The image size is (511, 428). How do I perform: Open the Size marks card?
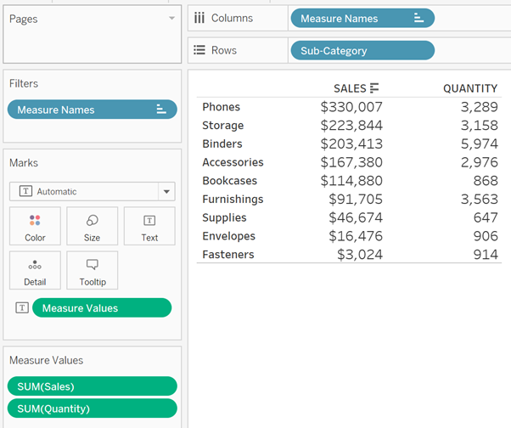point(92,227)
